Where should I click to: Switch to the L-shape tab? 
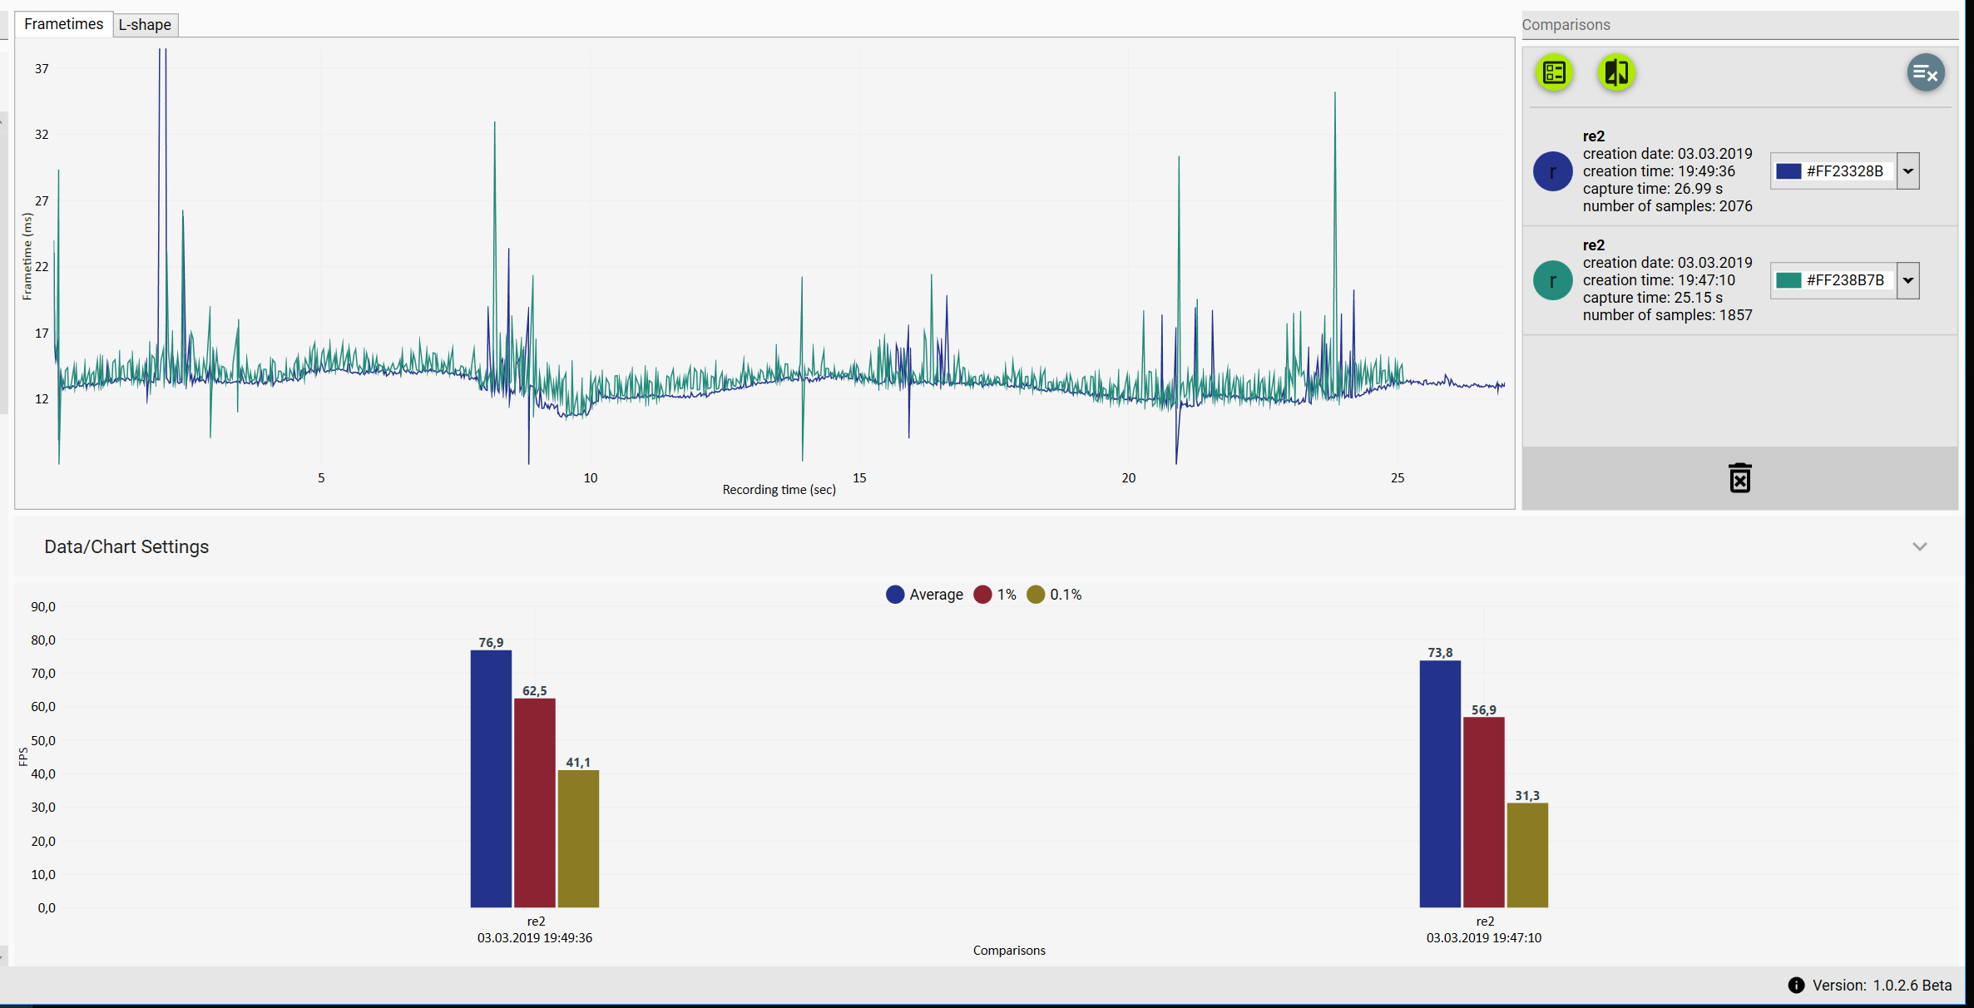click(145, 25)
